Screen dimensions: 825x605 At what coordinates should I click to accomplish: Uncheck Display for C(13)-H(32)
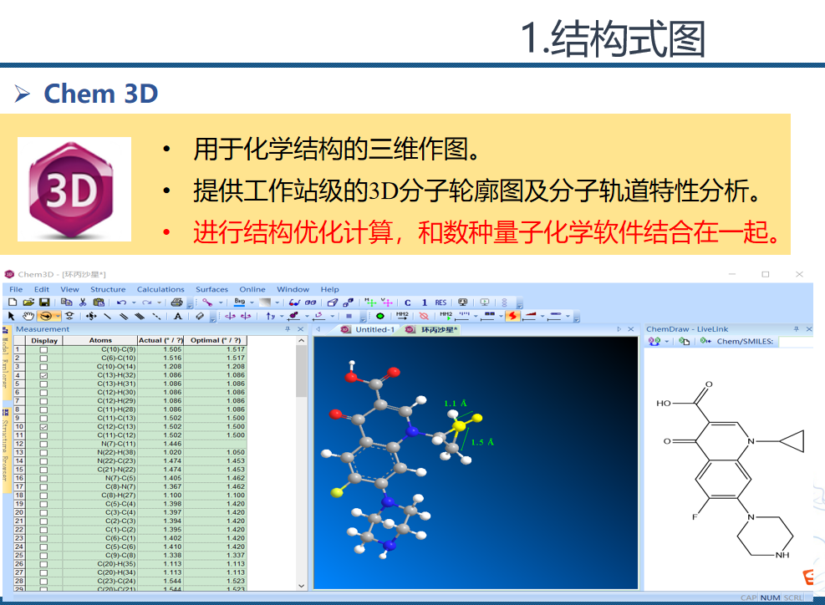click(x=44, y=375)
